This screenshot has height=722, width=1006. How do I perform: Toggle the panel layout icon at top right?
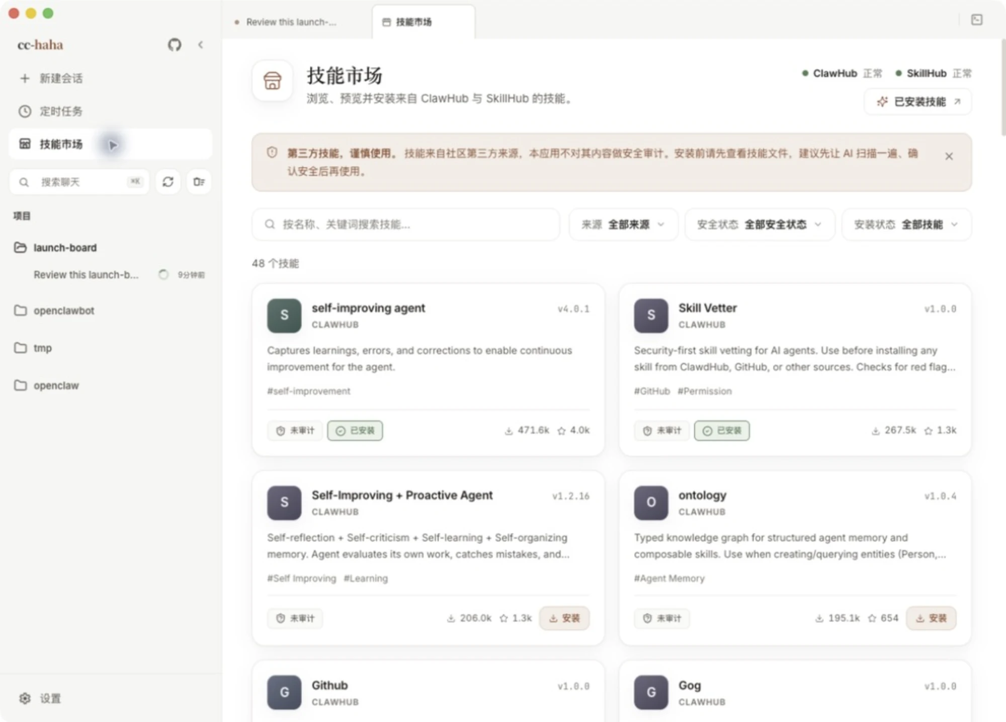tap(976, 20)
